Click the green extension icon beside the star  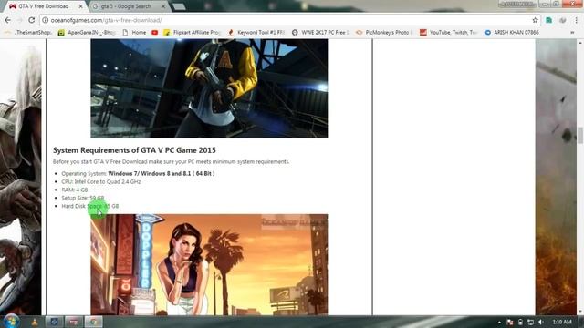[x=549, y=20]
